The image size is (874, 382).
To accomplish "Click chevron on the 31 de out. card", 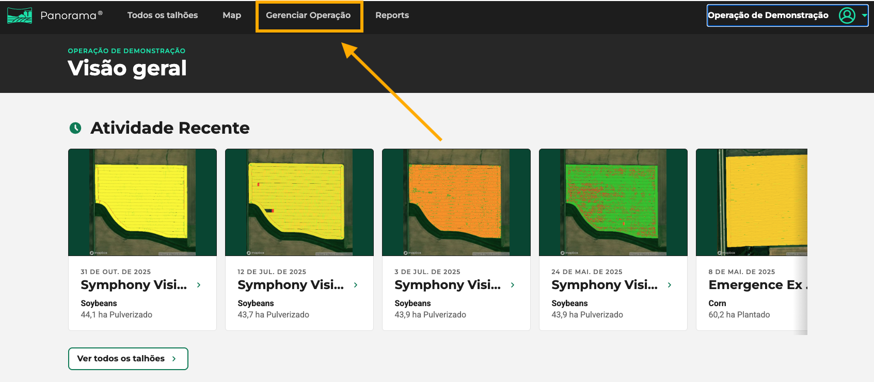I will [199, 285].
